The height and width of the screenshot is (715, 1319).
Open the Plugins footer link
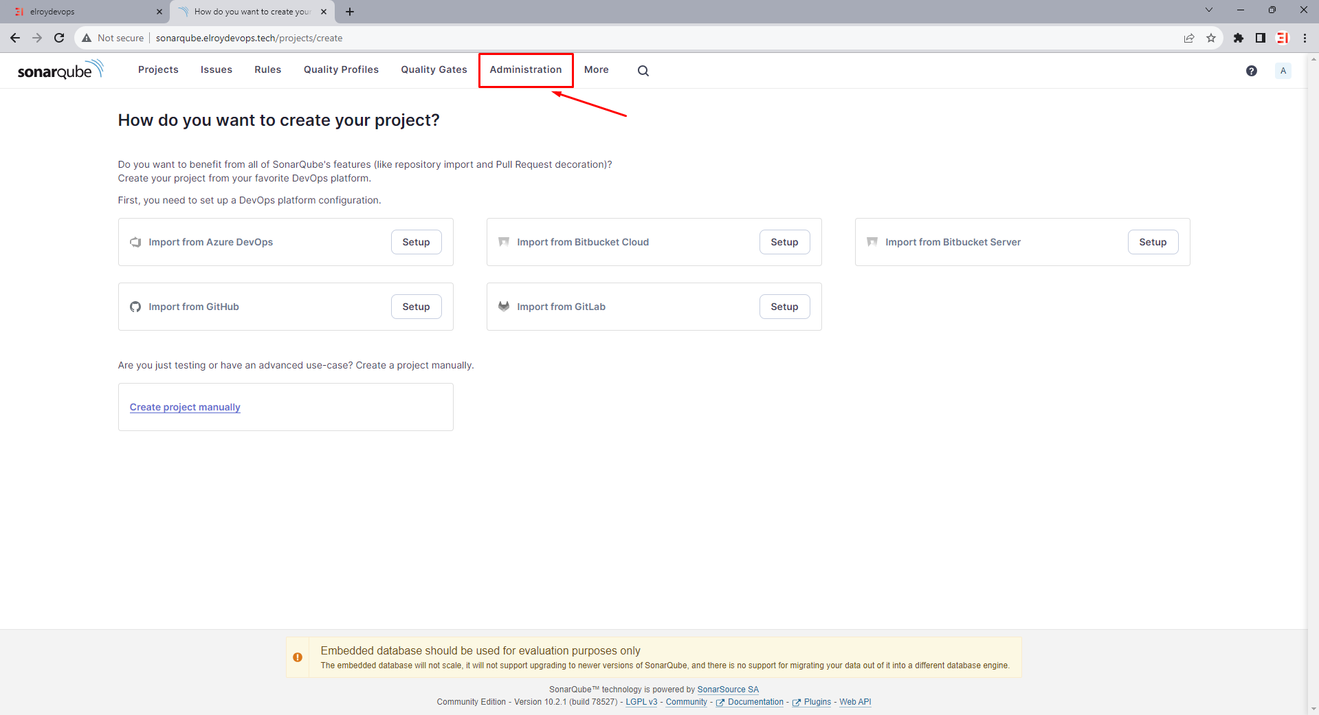[x=812, y=702]
